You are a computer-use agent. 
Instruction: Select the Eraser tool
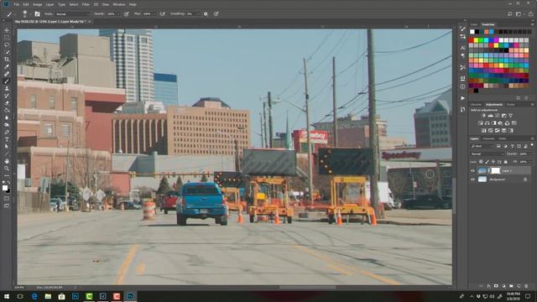point(7,102)
